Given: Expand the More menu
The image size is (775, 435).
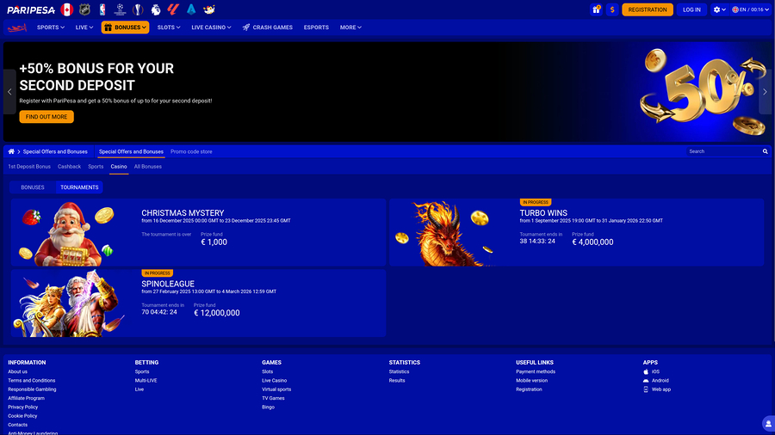Looking at the screenshot, I should tap(350, 28).
